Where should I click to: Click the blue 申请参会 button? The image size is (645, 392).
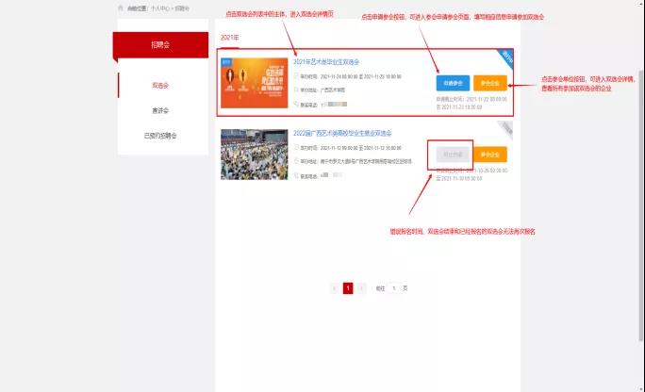(453, 83)
